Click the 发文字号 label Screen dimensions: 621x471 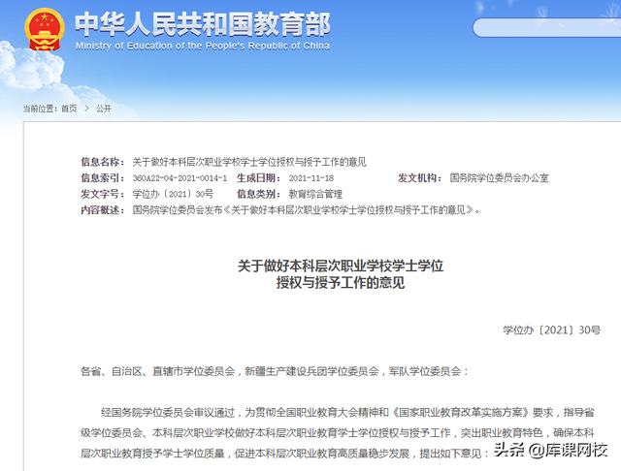[103, 194]
